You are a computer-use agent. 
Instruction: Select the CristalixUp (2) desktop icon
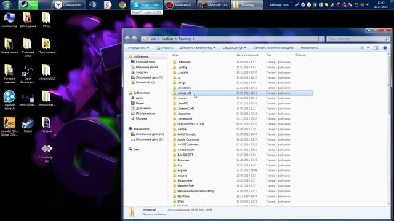[x=47, y=153]
